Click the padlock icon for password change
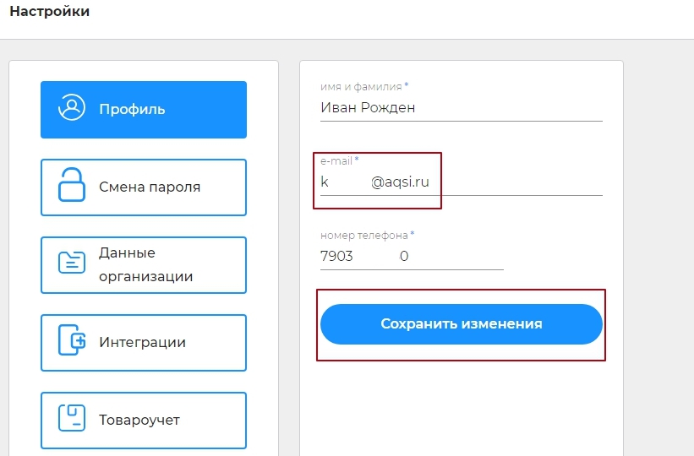 pos(71,185)
